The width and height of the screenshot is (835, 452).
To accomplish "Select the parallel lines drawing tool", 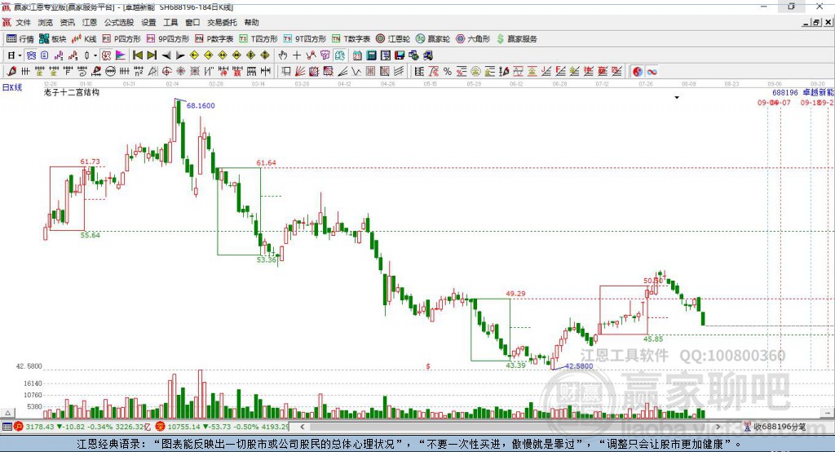I will (398, 72).
